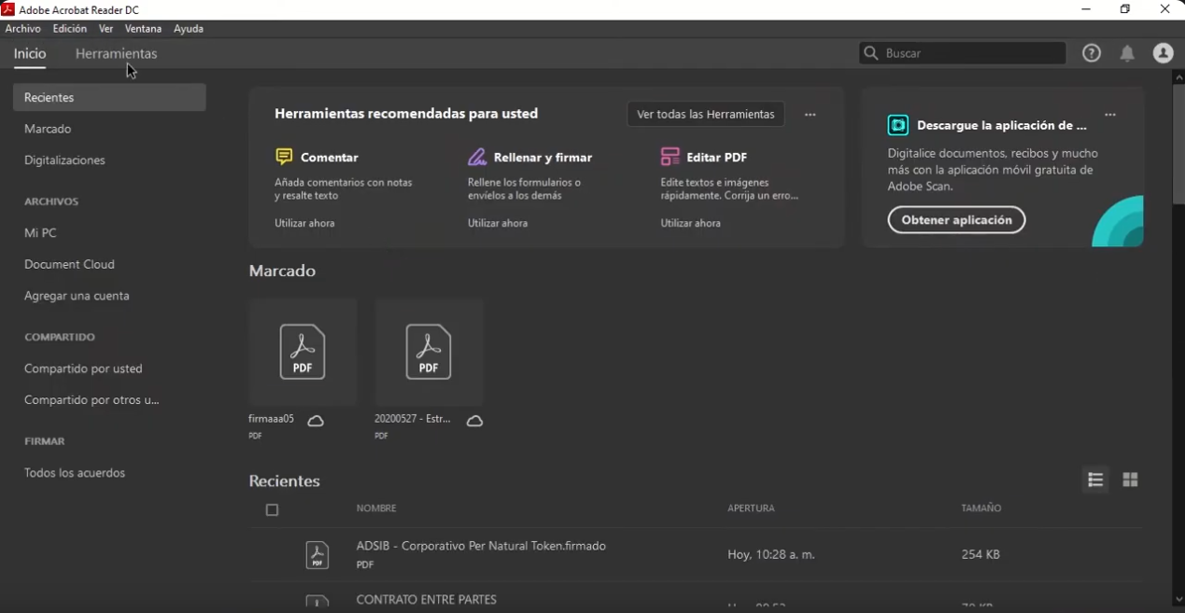Click cloud icon next to firmaaa05
This screenshot has height=613, width=1185.
(x=316, y=421)
